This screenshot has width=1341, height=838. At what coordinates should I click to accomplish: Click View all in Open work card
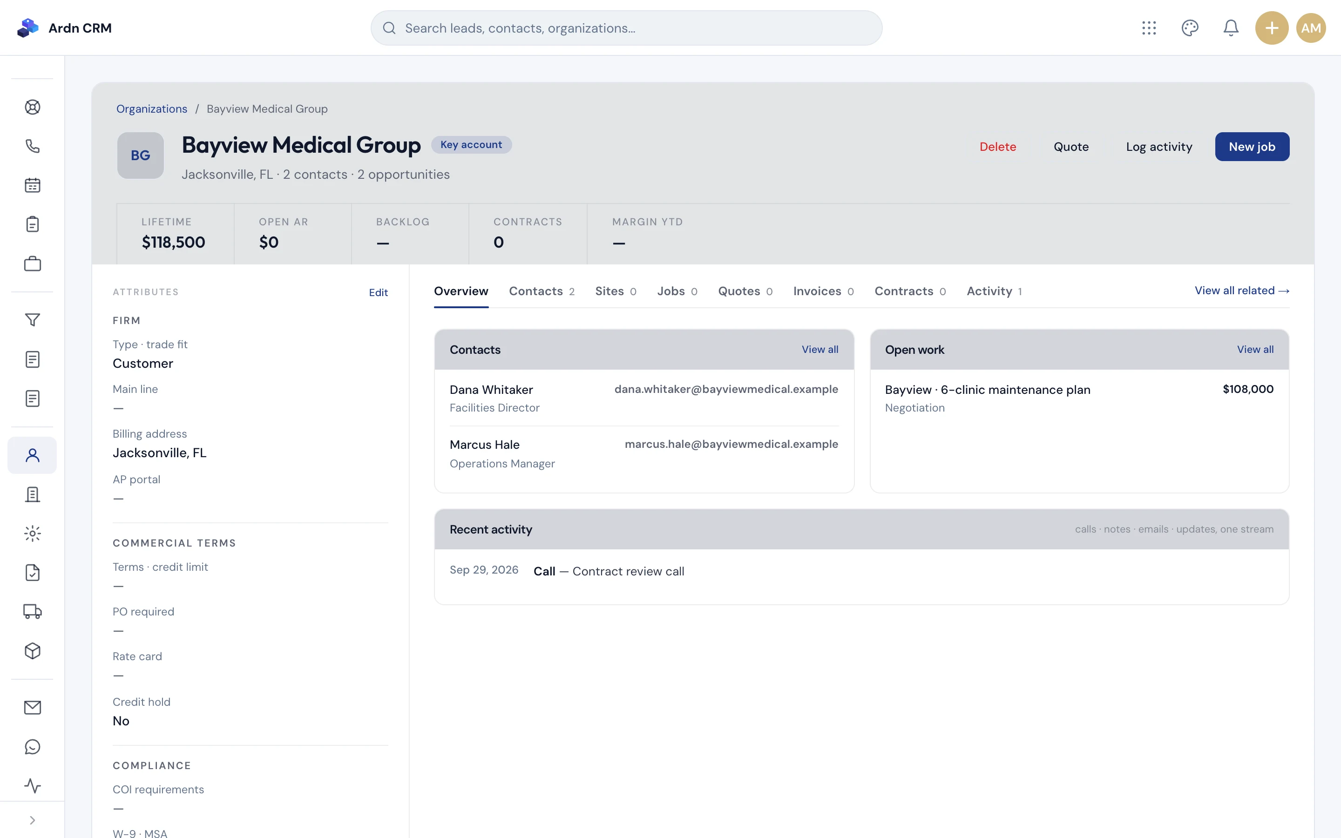[1255, 350]
